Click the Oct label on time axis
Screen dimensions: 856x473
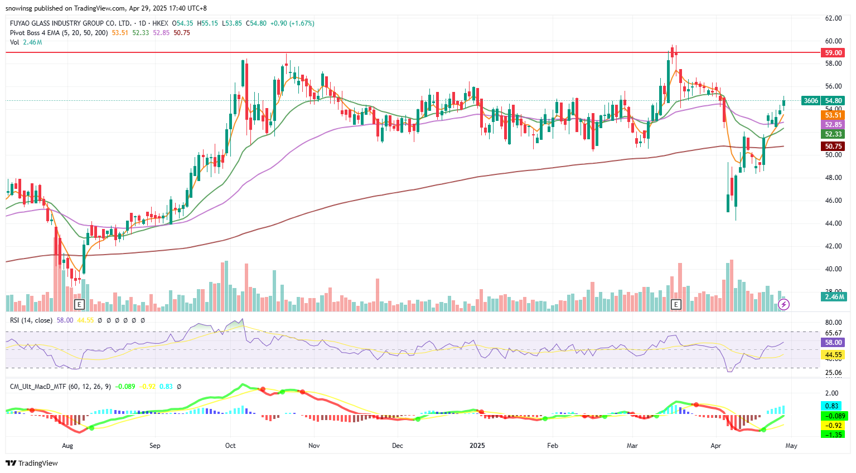tap(230, 446)
